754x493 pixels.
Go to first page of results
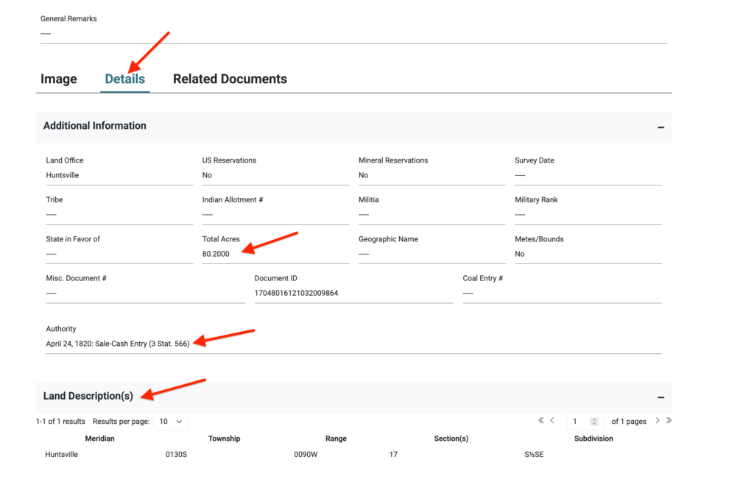(x=541, y=420)
